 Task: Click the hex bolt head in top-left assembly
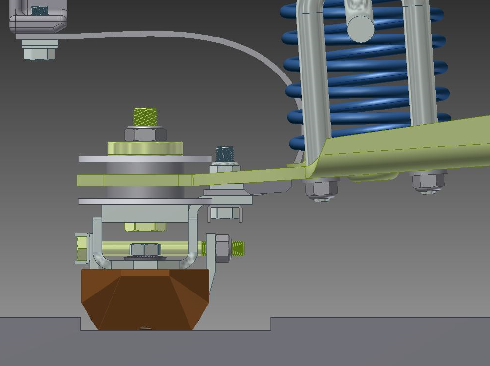click(x=39, y=53)
